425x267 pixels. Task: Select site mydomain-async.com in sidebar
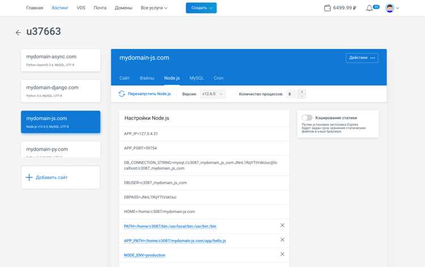tap(61, 60)
